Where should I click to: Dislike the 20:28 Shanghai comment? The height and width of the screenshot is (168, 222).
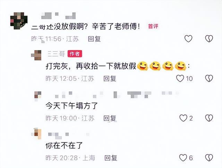click(x=209, y=158)
